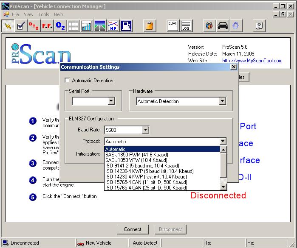The height and width of the screenshot is (248, 297).
Task: Open the LOG viewer icon
Action: pyautogui.click(x=186, y=26)
